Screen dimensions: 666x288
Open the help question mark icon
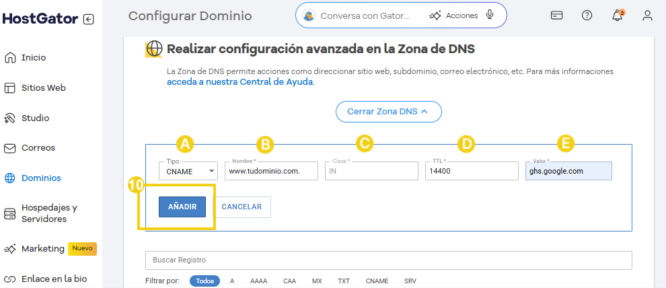point(587,15)
